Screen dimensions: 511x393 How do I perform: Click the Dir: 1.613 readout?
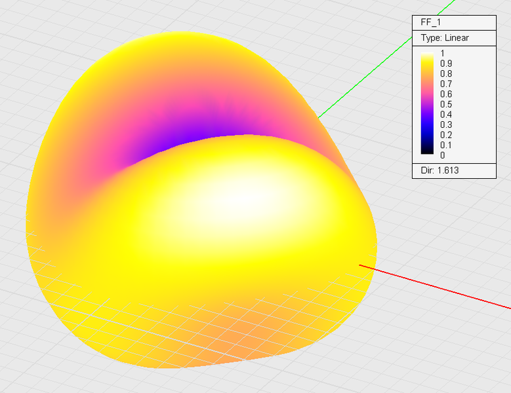point(439,172)
